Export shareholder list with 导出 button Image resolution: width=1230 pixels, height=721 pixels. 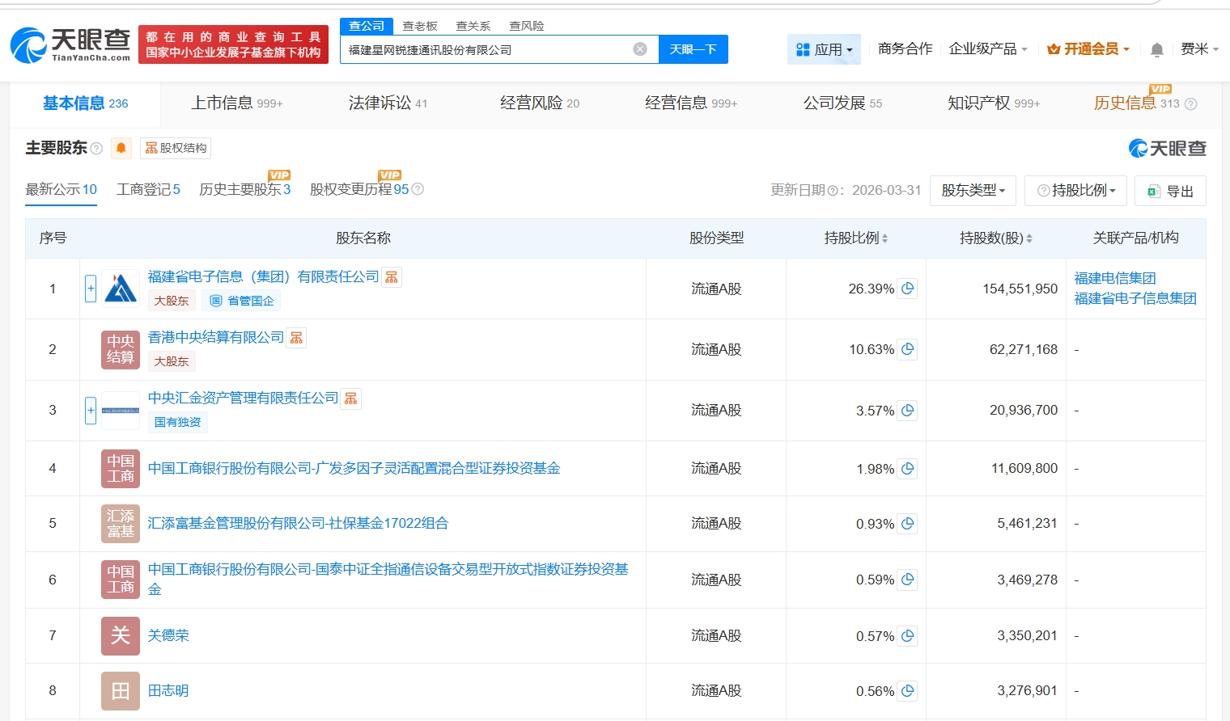pyautogui.click(x=1170, y=191)
